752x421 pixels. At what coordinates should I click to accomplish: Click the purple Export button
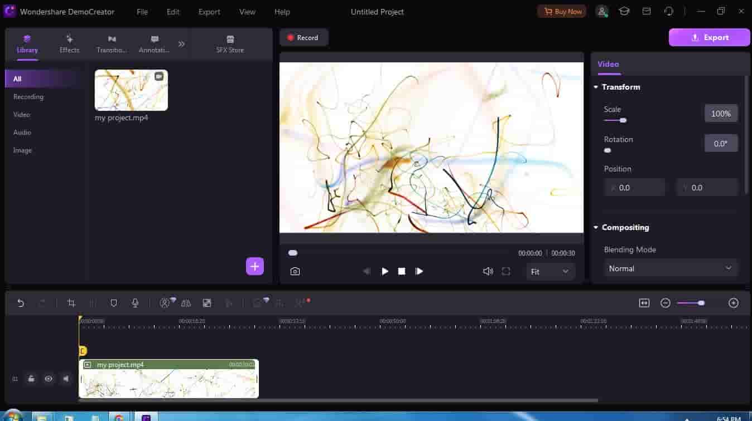point(709,37)
